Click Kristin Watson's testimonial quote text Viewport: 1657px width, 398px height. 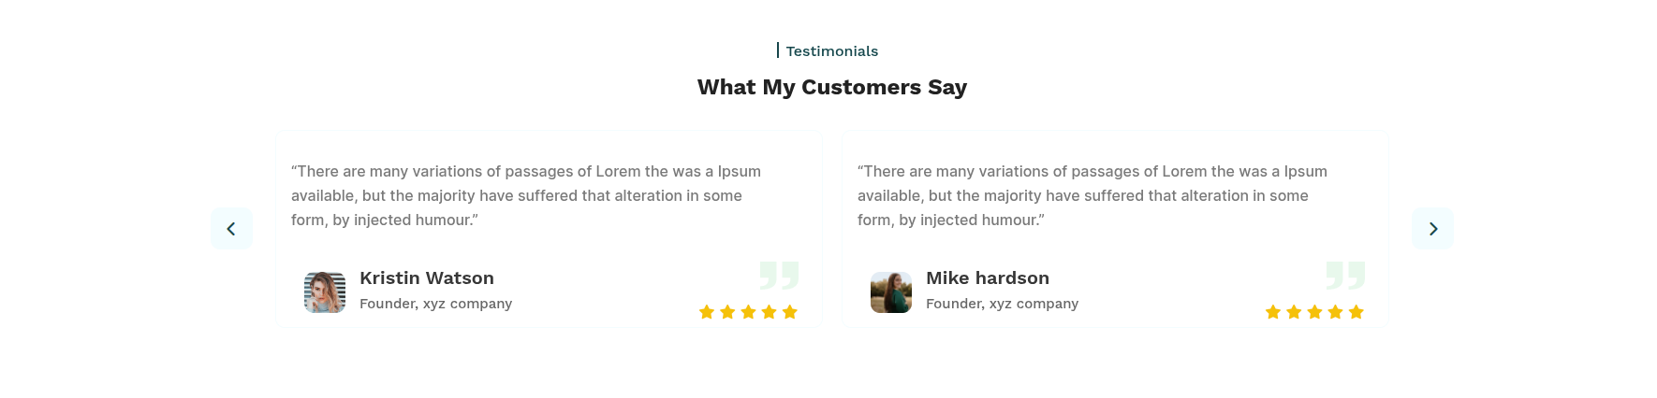(x=526, y=195)
